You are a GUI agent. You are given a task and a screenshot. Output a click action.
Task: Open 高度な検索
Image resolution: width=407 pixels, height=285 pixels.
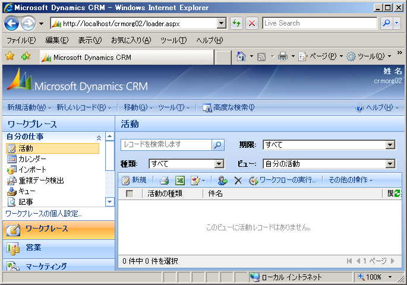tap(229, 107)
